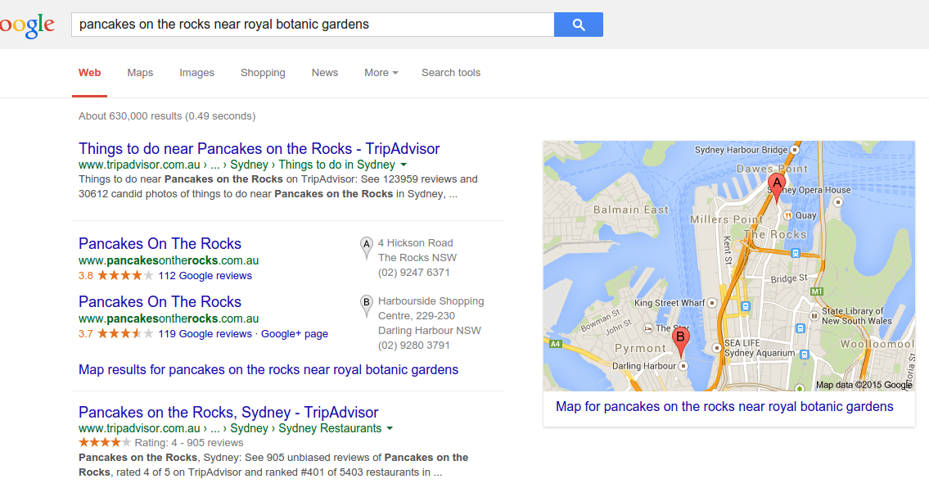This screenshot has height=488, width=929.
Task: Click the phone number (02) 9280 3791
Action: point(413,345)
